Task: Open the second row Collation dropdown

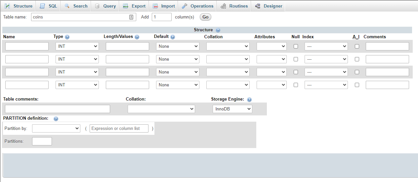Action: click(x=228, y=59)
